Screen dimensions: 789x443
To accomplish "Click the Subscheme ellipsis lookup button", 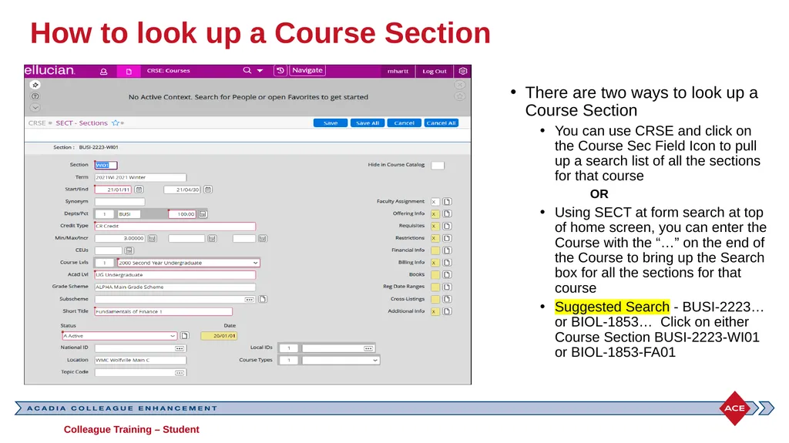I will (x=249, y=300).
